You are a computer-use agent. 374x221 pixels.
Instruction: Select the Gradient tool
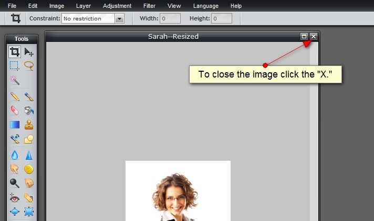(x=14, y=125)
